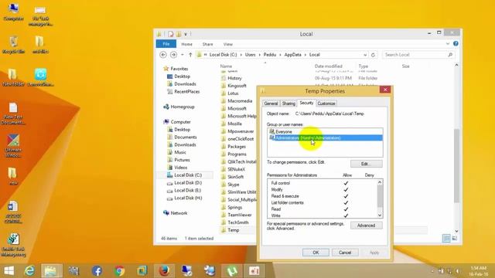Open the Share ribbon tab
495x278 pixels.
[x=207, y=44]
